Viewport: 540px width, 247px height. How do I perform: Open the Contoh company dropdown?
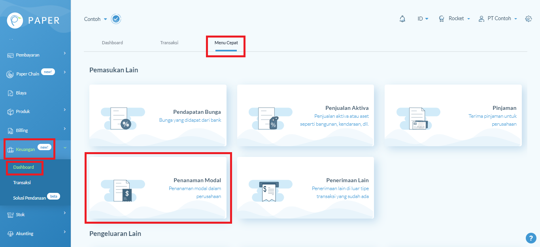96,19
